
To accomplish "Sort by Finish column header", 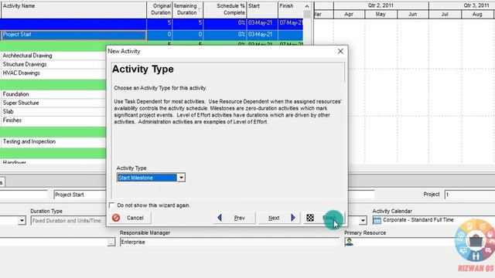I will [291, 9].
